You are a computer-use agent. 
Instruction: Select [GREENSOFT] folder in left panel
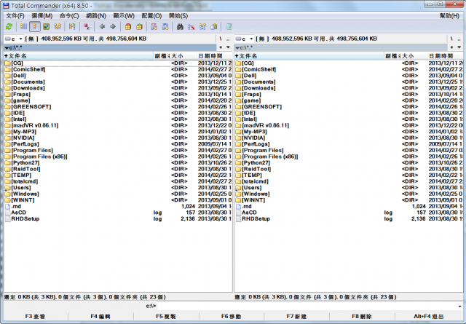point(118,107)
